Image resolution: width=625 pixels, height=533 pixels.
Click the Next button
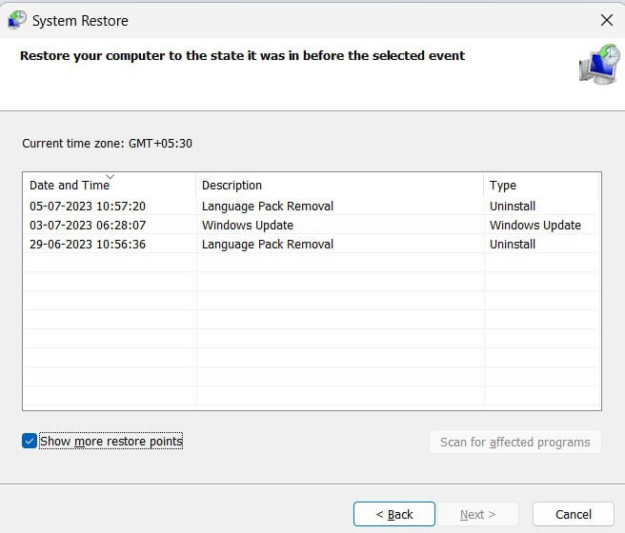[x=478, y=514]
